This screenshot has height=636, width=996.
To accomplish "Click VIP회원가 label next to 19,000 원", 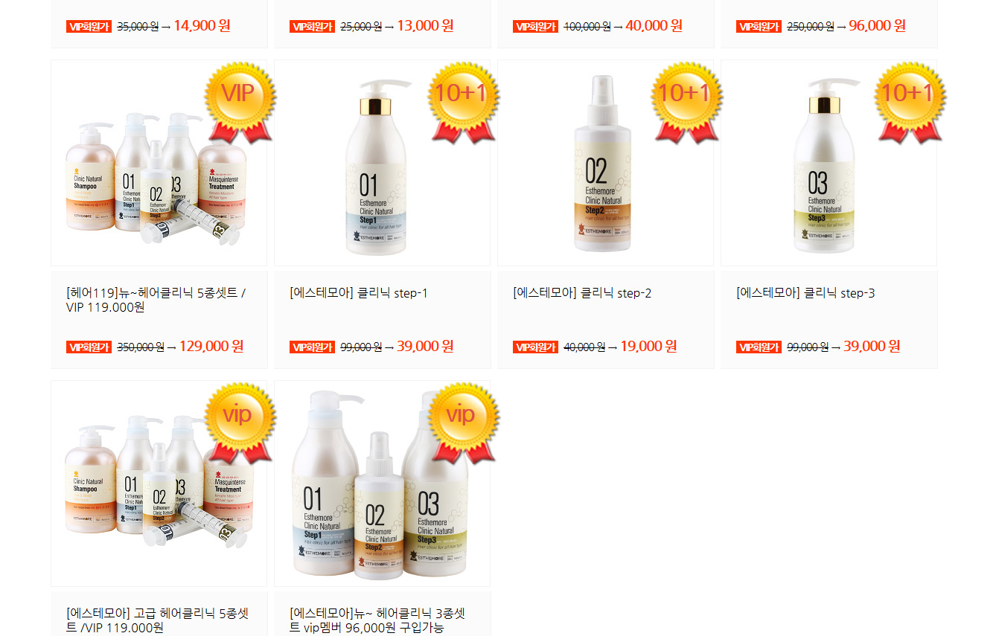I will pos(535,347).
